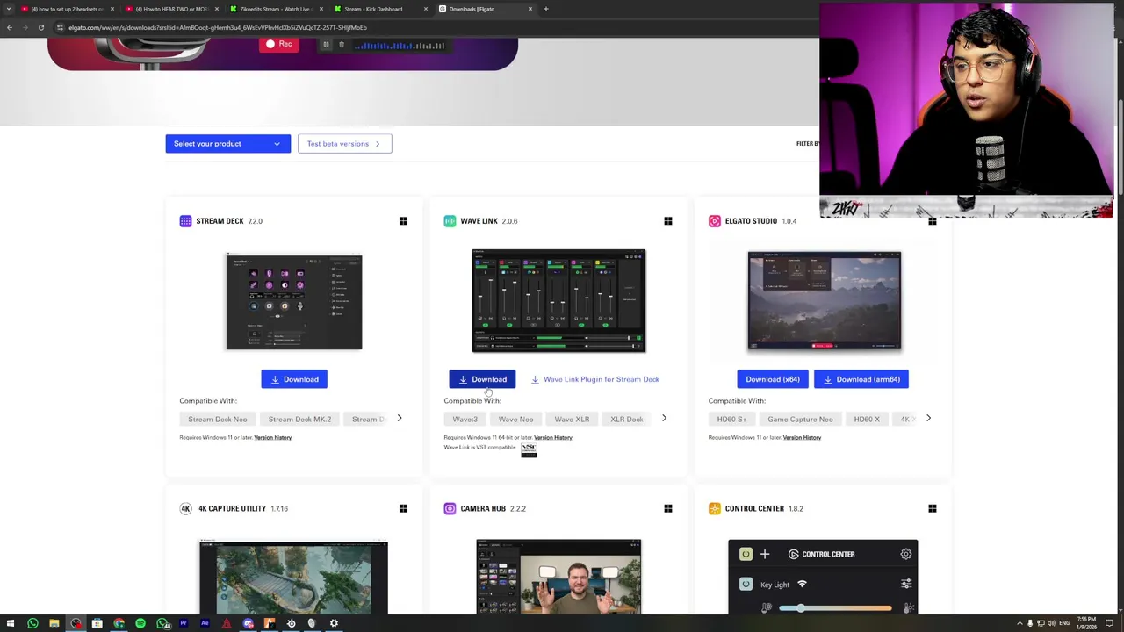Open Elgato Studio Version History link
This screenshot has height=632, width=1124.
pos(802,437)
